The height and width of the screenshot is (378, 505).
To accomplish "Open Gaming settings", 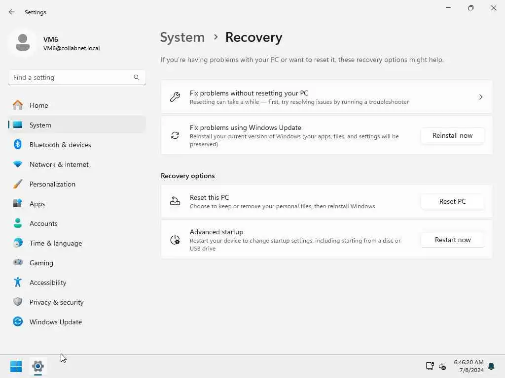I will [76, 262].
